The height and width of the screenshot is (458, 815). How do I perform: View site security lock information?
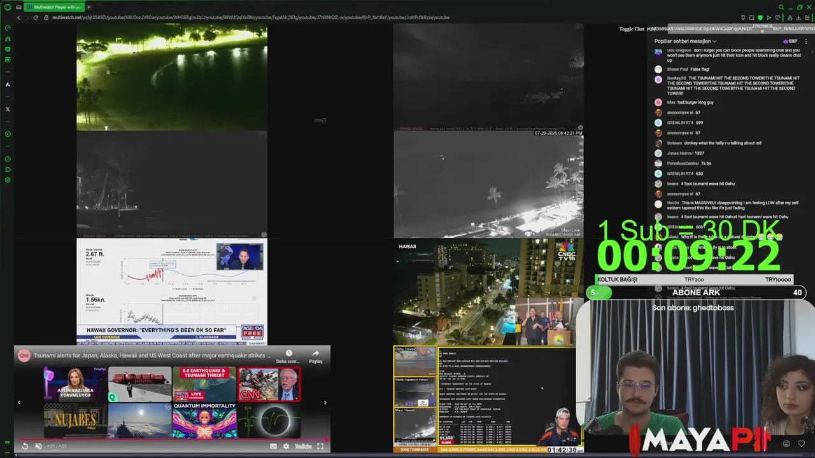47,17
